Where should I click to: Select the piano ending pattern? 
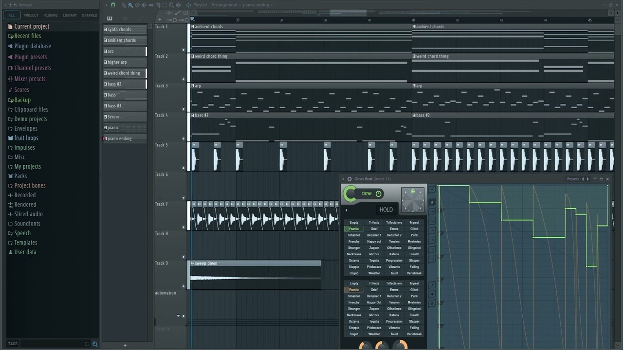click(125, 139)
